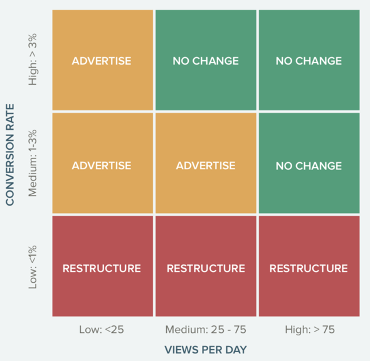Click the 'High: > 3%' row label

coord(33,60)
